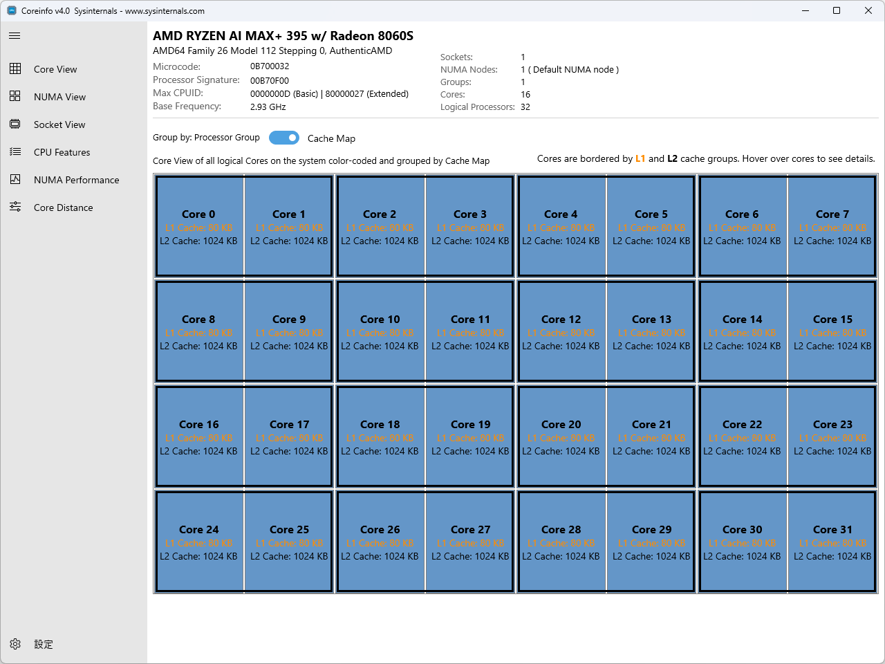Select the Core 10 tile
Screen dimensions: 885x664
[x=380, y=331]
